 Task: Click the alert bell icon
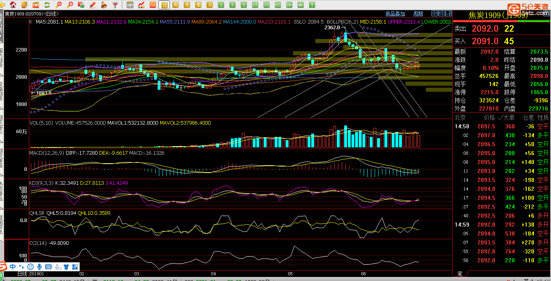tap(104, 5)
